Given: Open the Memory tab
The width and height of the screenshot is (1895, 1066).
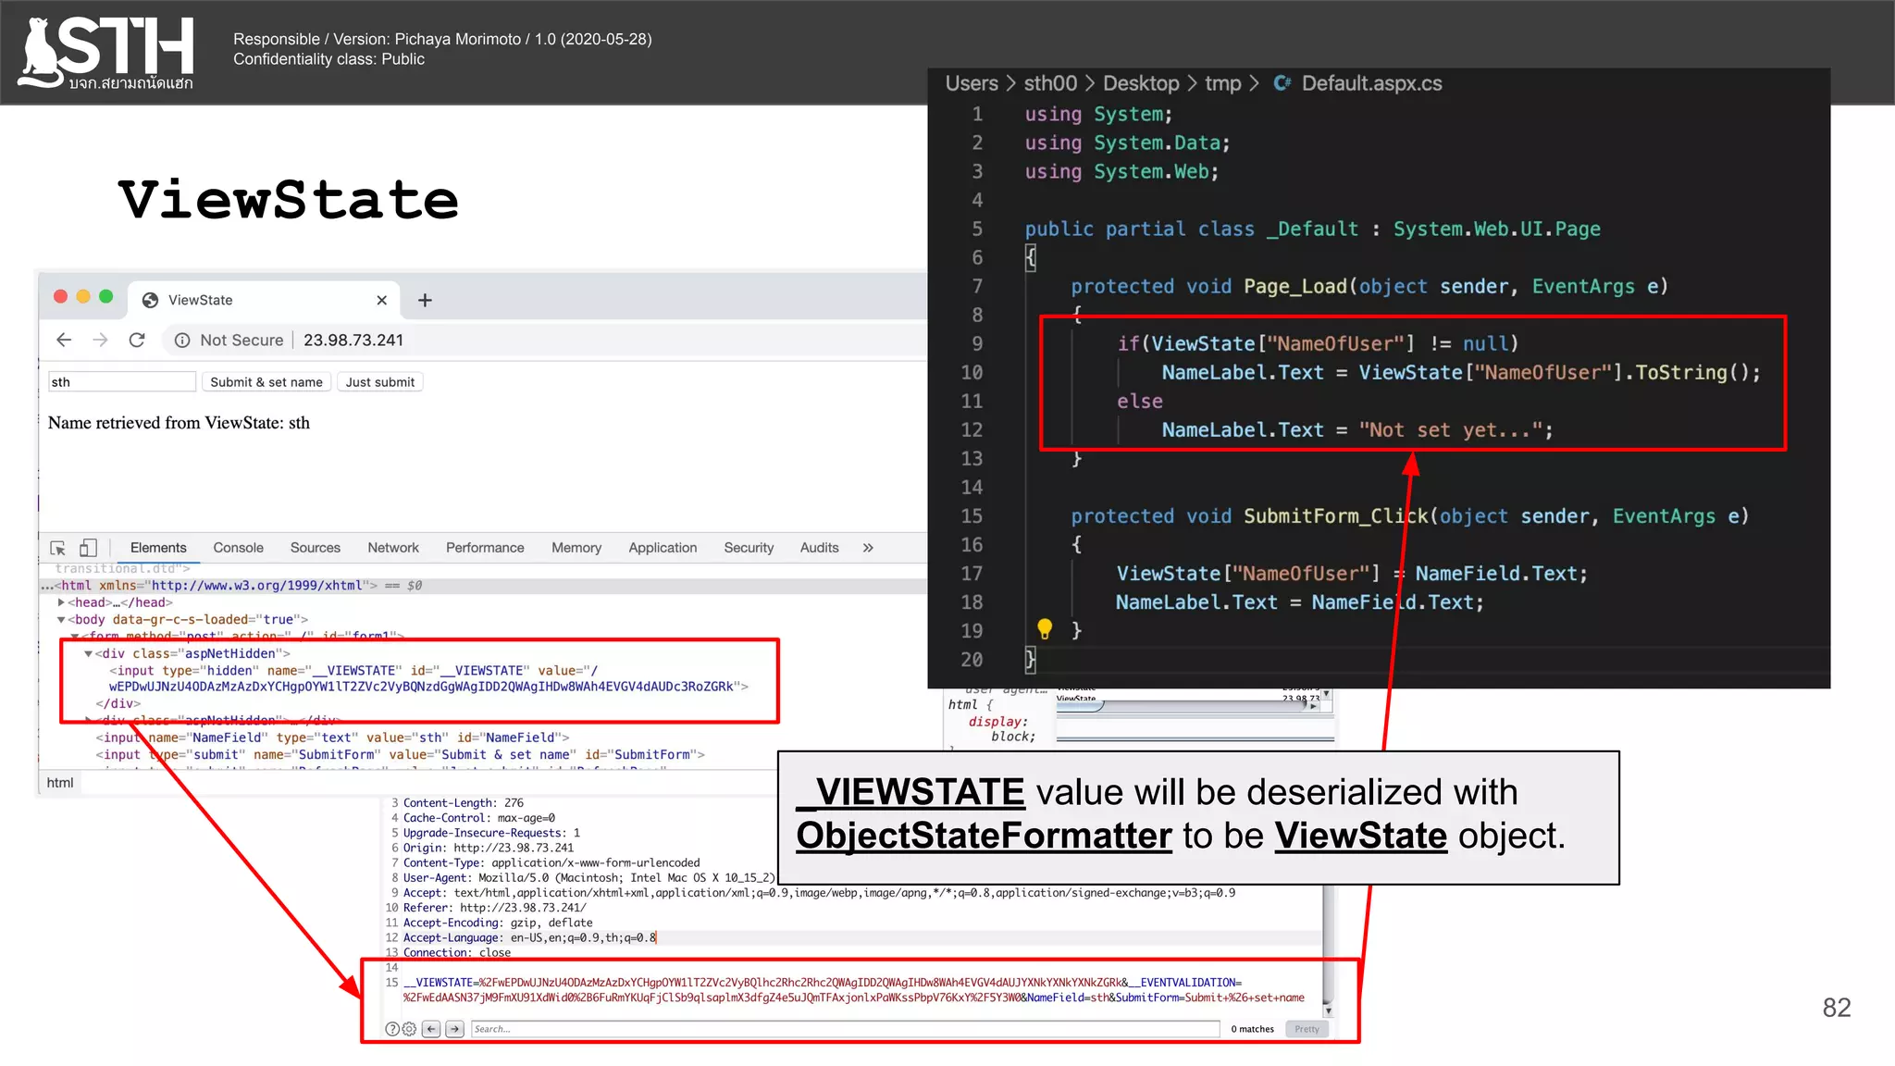Looking at the screenshot, I should [x=576, y=548].
